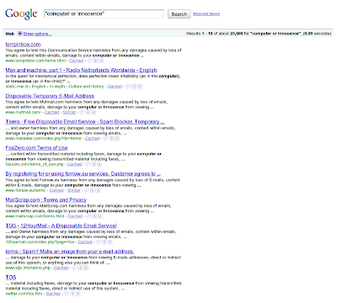Click comment icon on the mufmail.com result

pyautogui.click(x=83, y=112)
